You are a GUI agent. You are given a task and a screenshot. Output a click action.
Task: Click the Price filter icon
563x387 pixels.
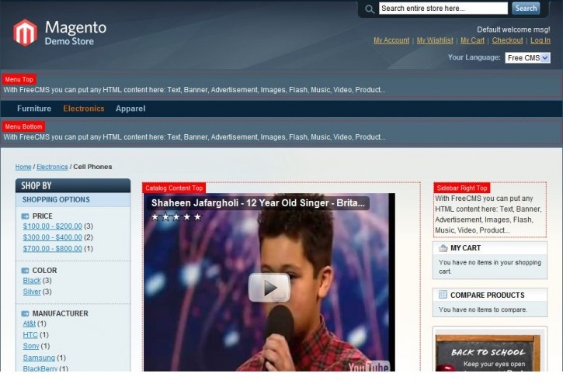(x=26, y=216)
